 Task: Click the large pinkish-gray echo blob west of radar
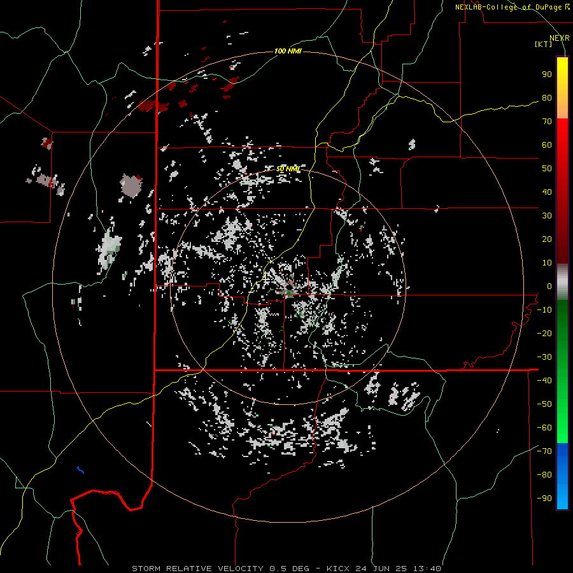(131, 186)
